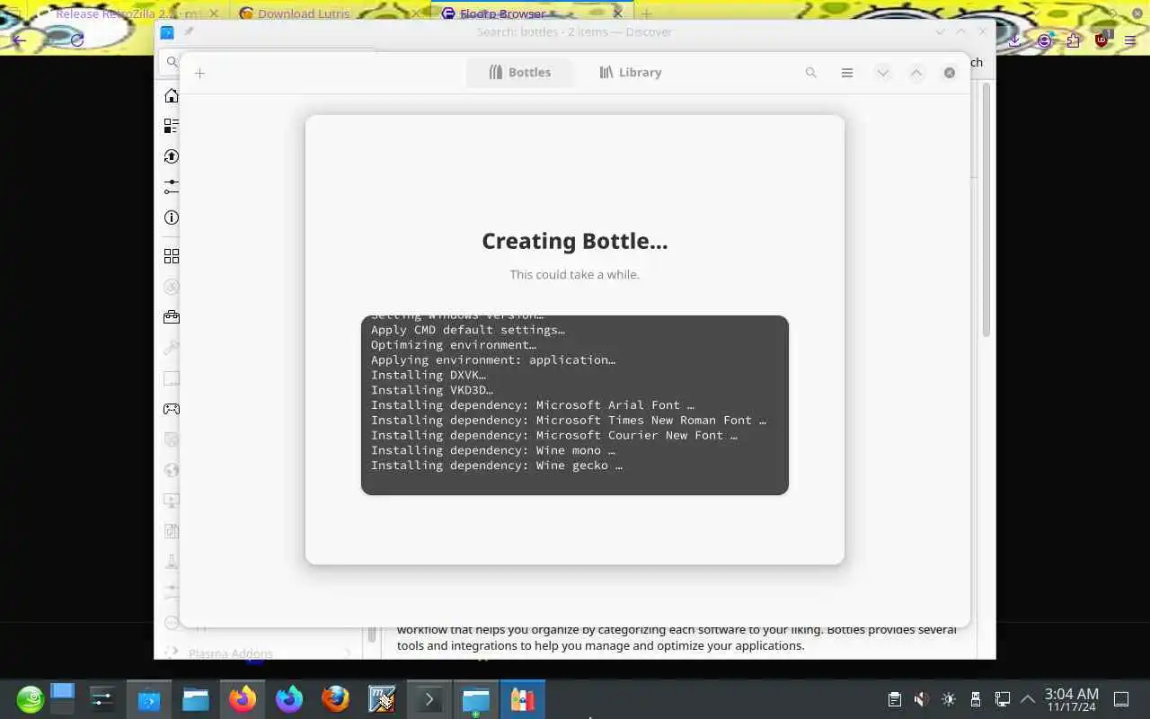Viewport: 1150px width, 719px height.
Task: Select Plasma Addons in Discover sidebar
Action: coord(230,653)
